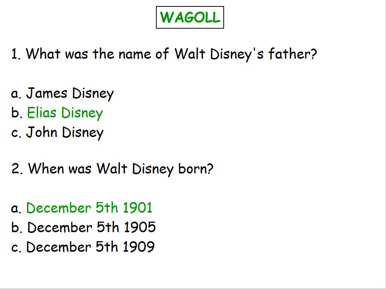Image resolution: width=386 pixels, height=289 pixels.
Task: Select the December 5th 1909 option
Action: coord(90,247)
